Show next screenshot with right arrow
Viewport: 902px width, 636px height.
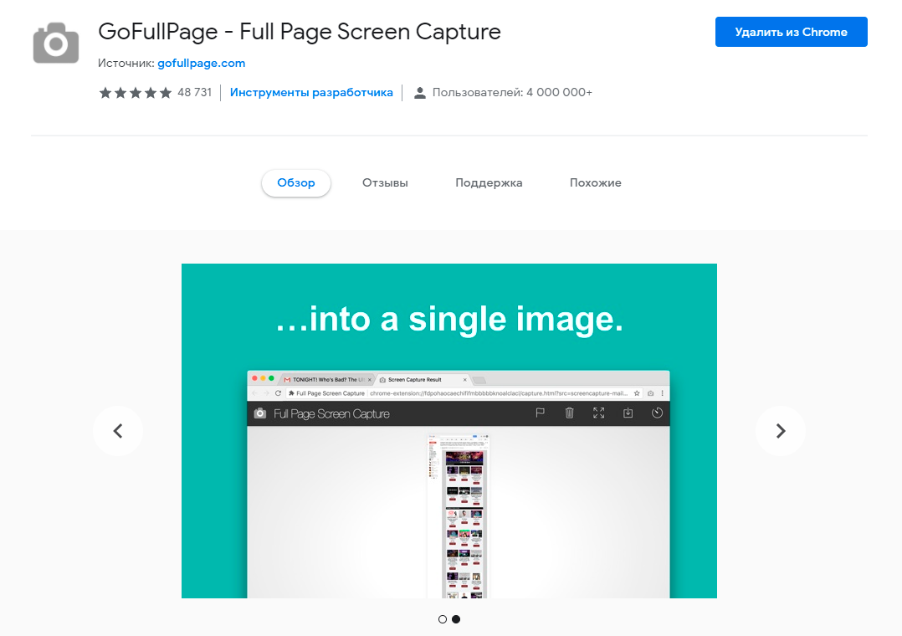click(781, 431)
